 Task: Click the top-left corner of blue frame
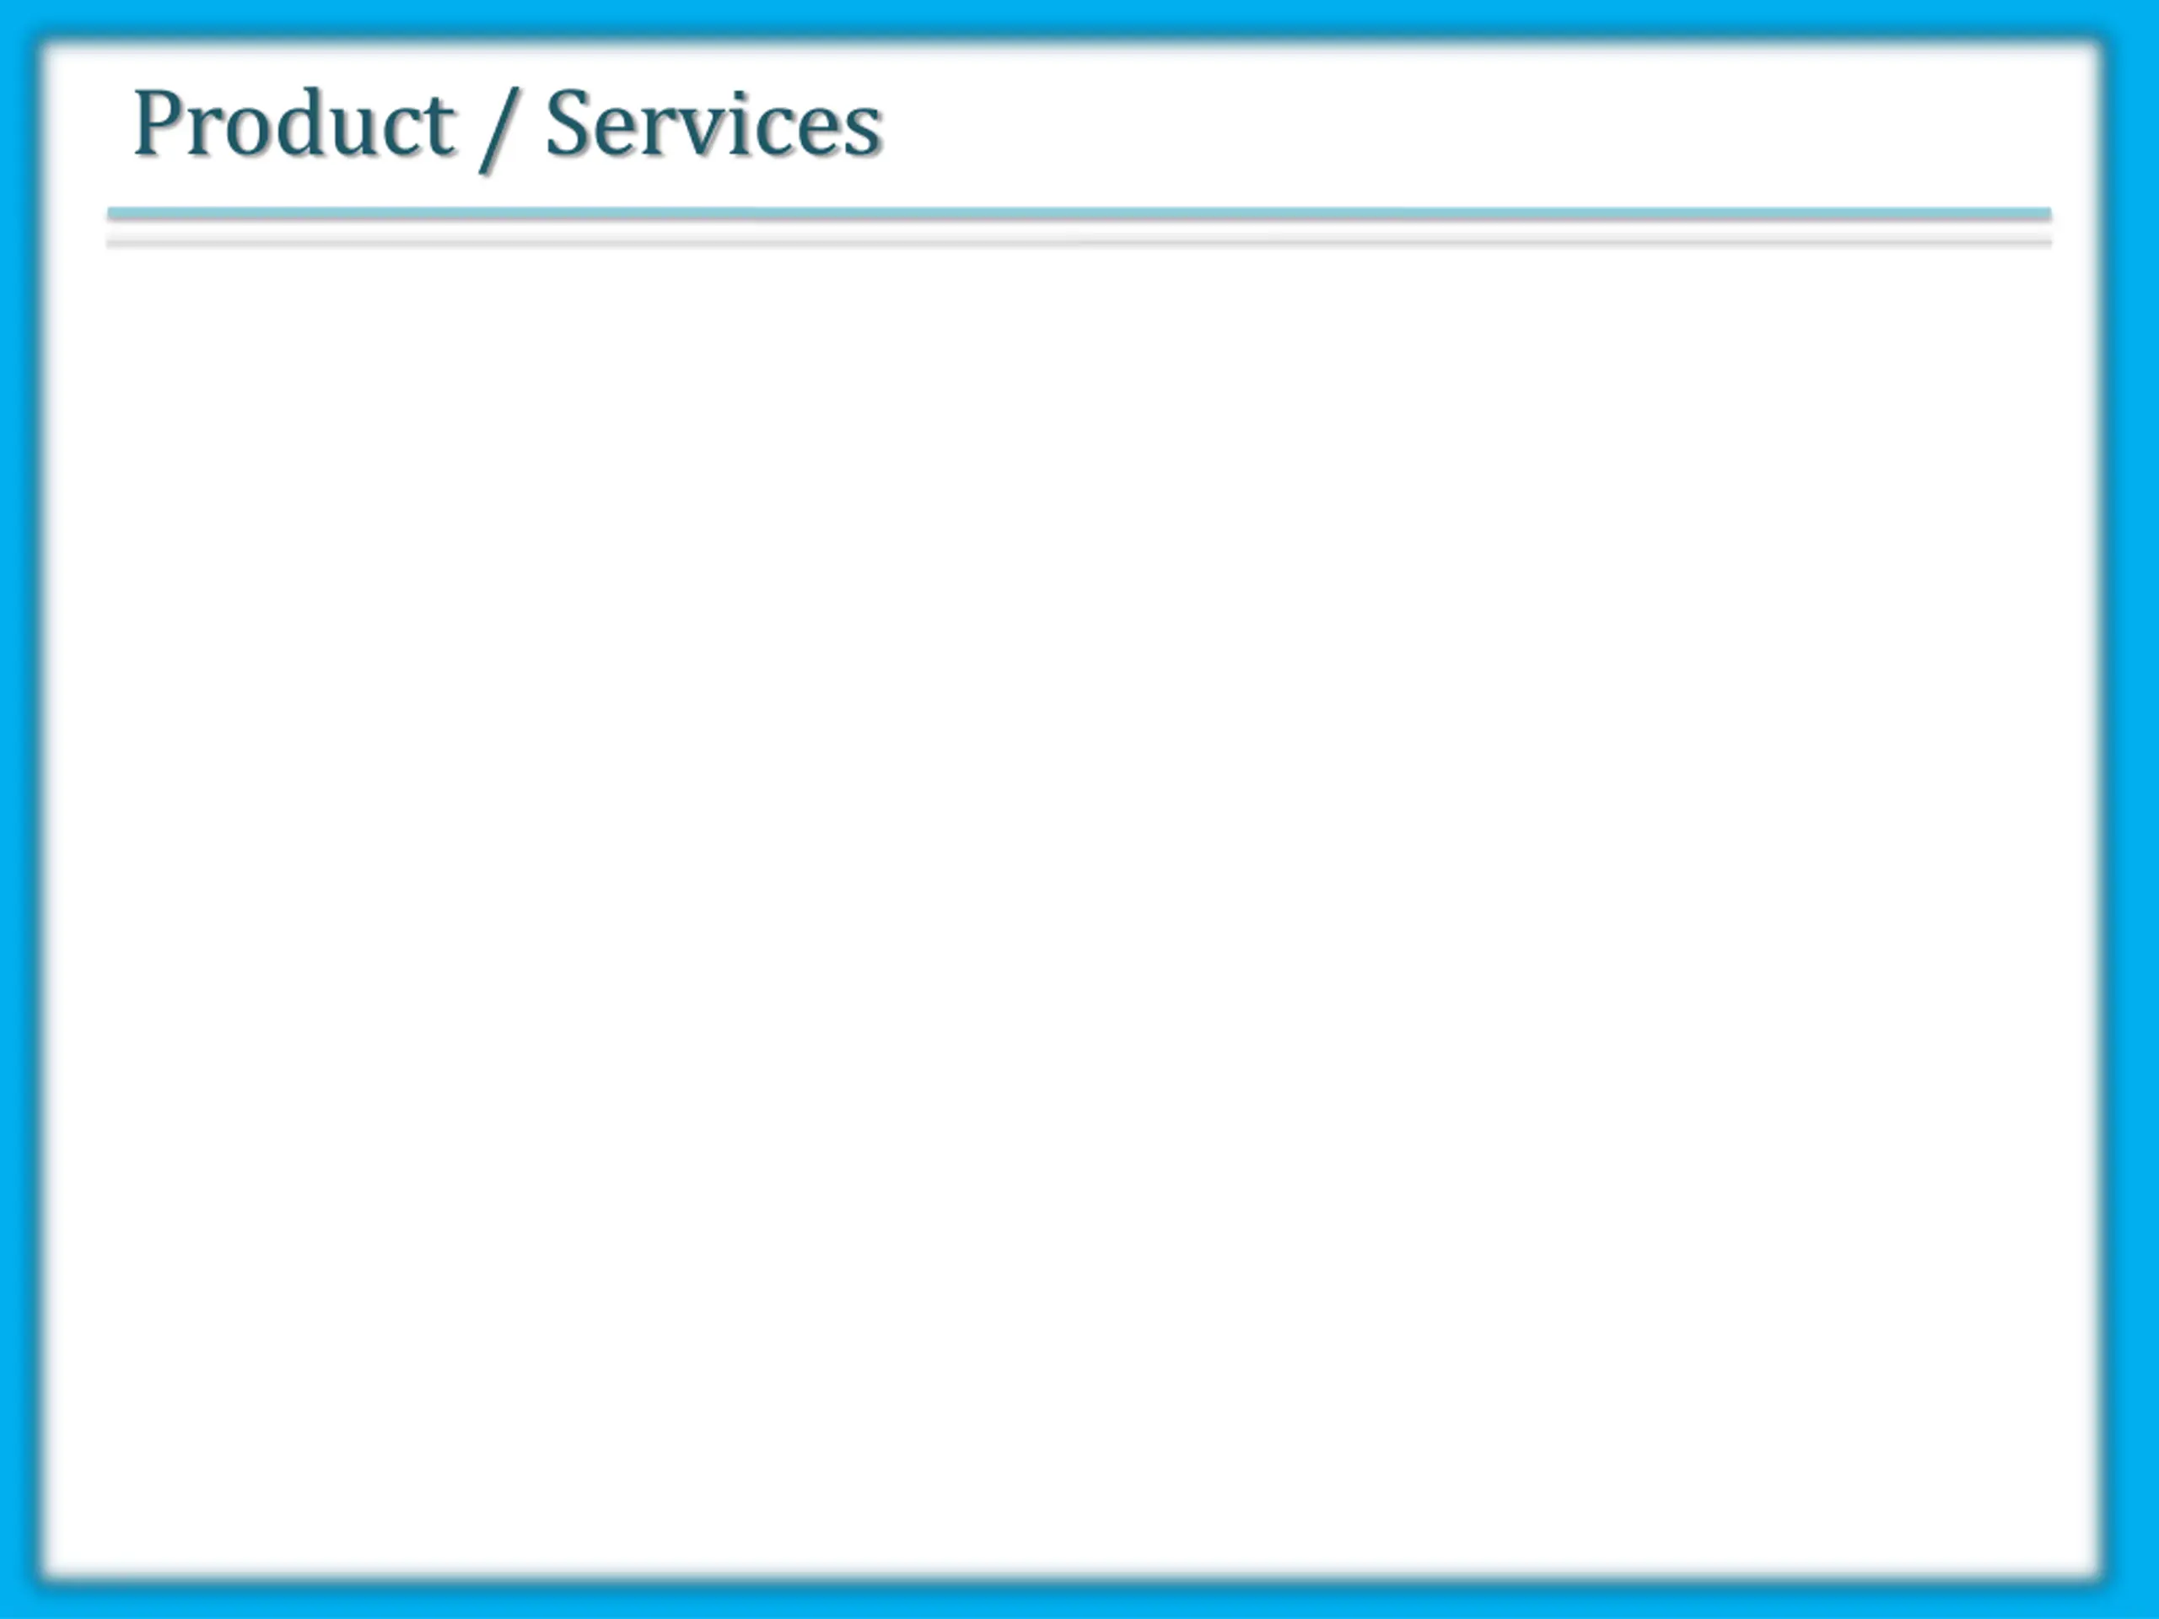(x=19, y=19)
